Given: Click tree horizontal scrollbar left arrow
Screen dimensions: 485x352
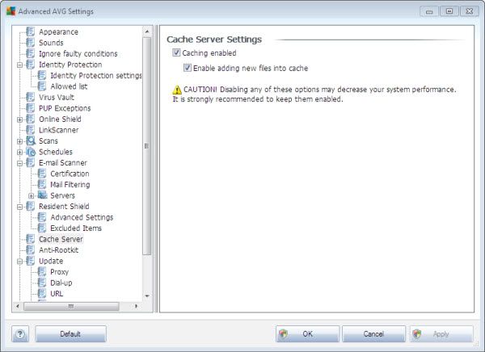Looking at the screenshot, I should (17, 306).
